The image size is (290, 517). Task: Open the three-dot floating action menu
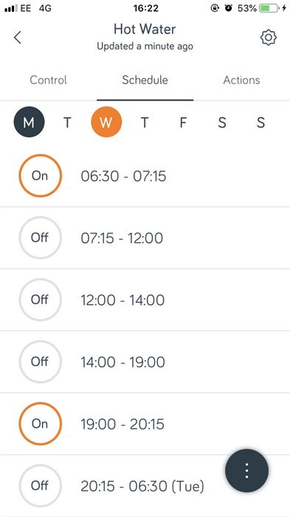coord(246,470)
